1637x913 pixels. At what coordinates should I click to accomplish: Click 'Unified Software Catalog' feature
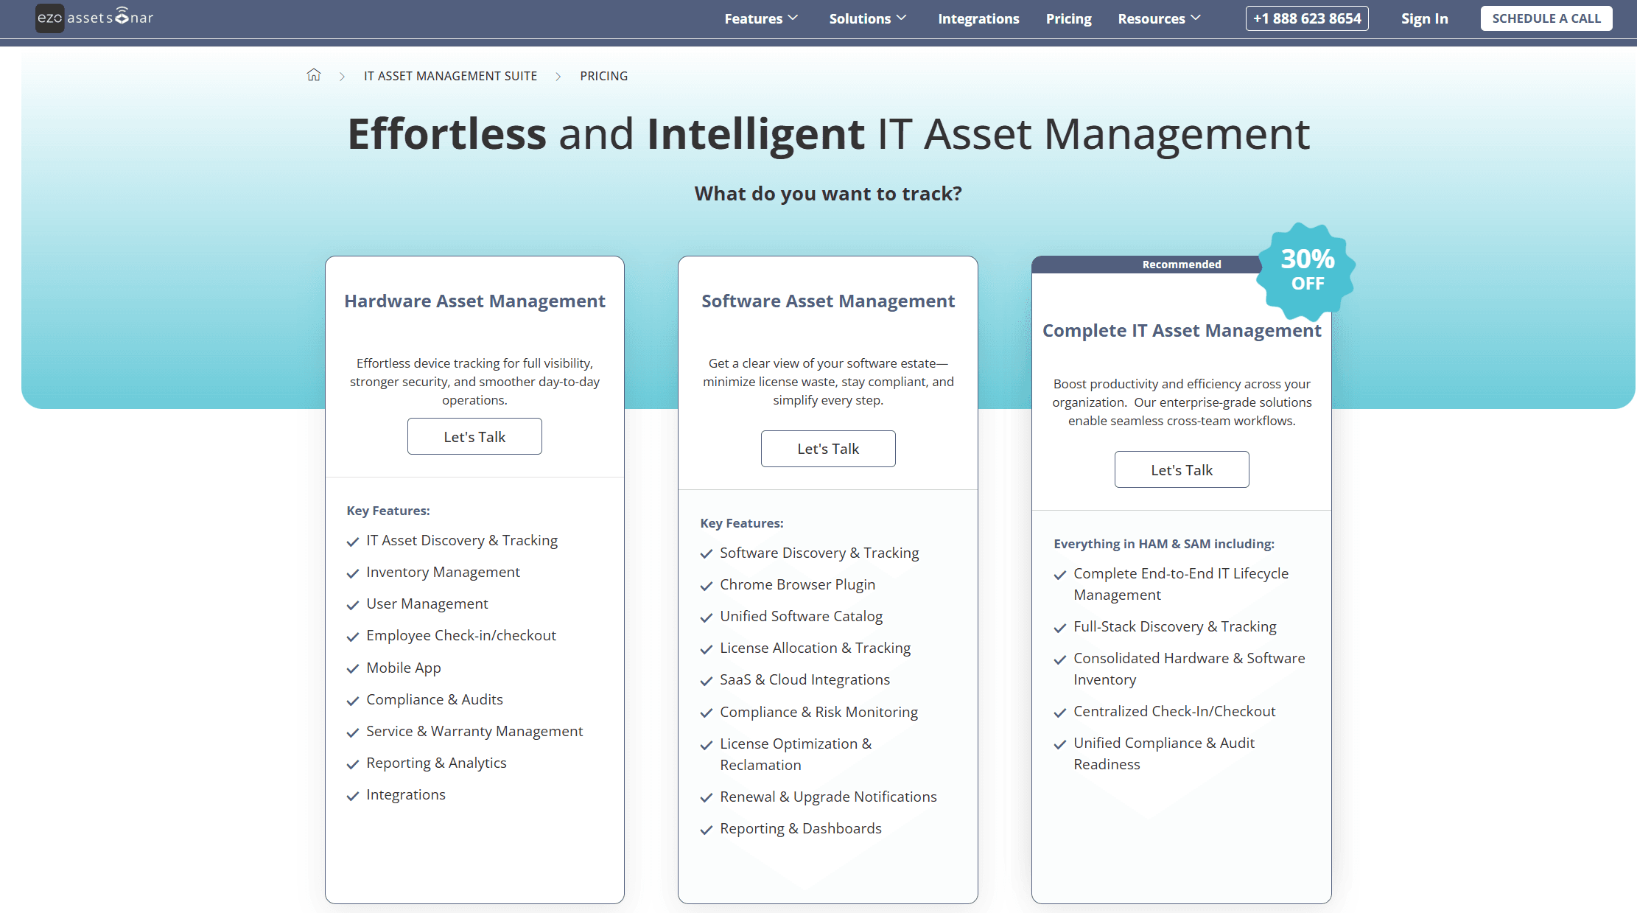(x=802, y=616)
